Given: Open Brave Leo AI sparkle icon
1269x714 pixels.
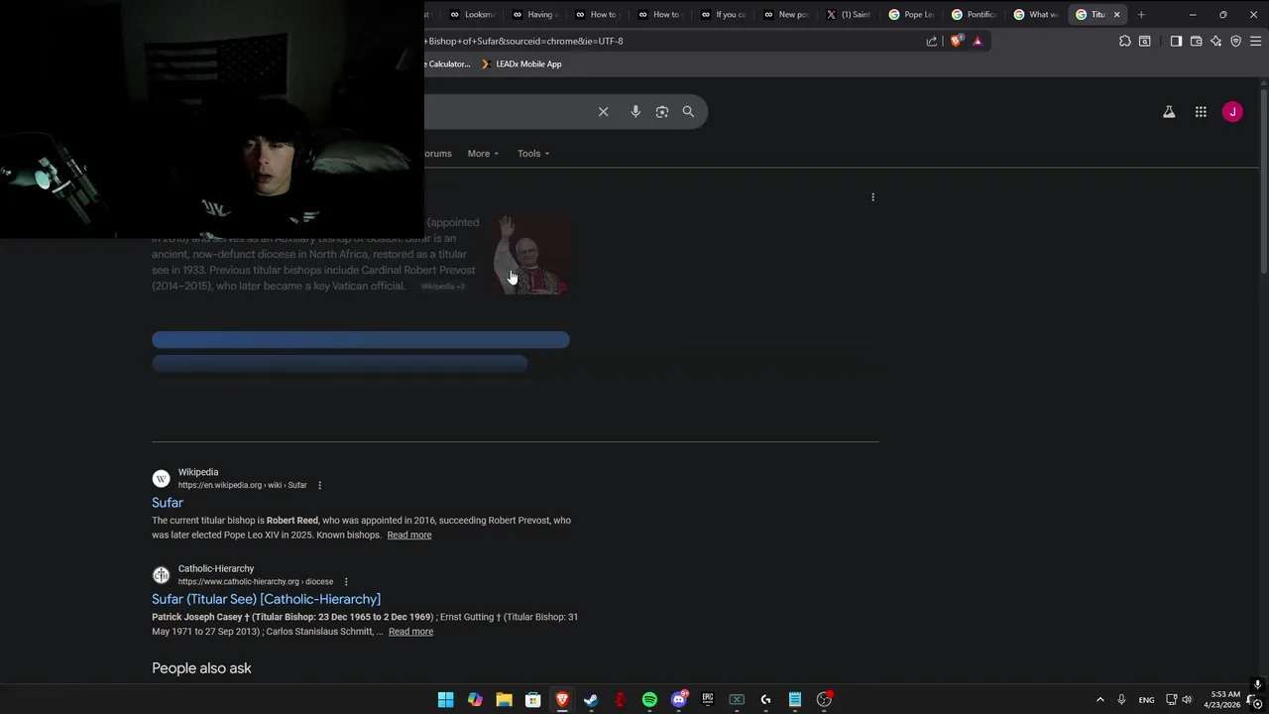Looking at the screenshot, I should (x=1215, y=42).
